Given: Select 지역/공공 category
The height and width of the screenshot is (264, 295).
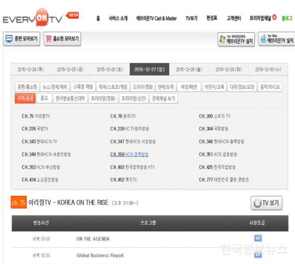Looking at the screenshot, I should [25, 98].
